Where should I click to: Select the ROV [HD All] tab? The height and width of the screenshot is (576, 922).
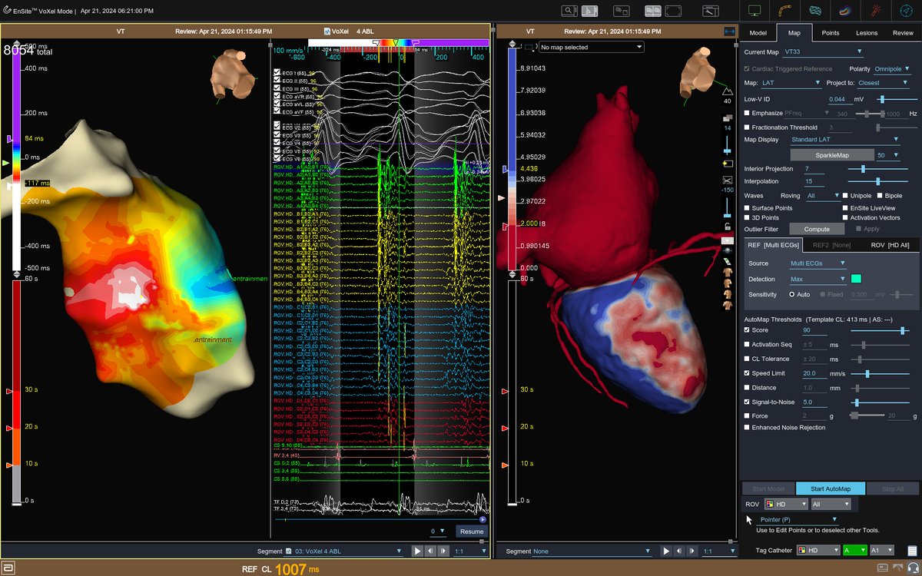(x=889, y=245)
